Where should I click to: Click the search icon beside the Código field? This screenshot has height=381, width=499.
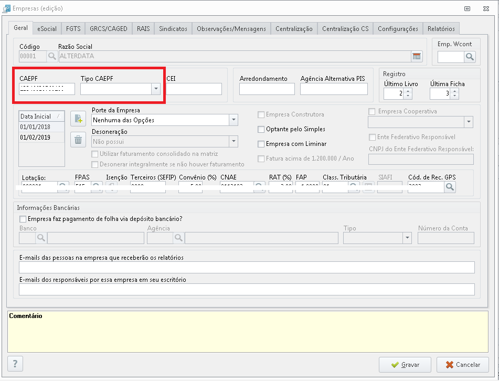tap(52, 56)
